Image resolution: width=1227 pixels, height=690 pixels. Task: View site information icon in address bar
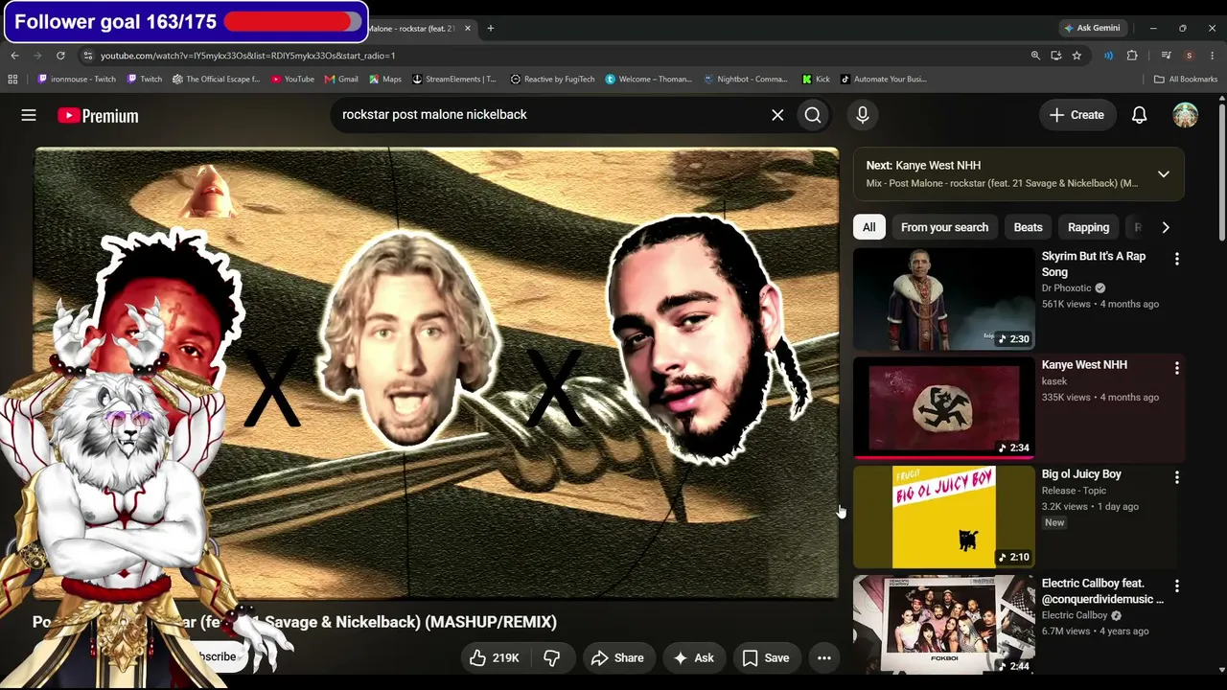[x=87, y=56]
